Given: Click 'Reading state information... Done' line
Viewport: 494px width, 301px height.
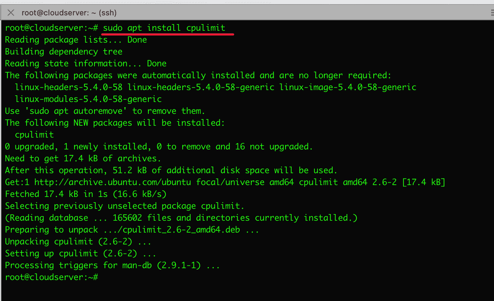Looking at the screenshot, I should tap(86, 64).
